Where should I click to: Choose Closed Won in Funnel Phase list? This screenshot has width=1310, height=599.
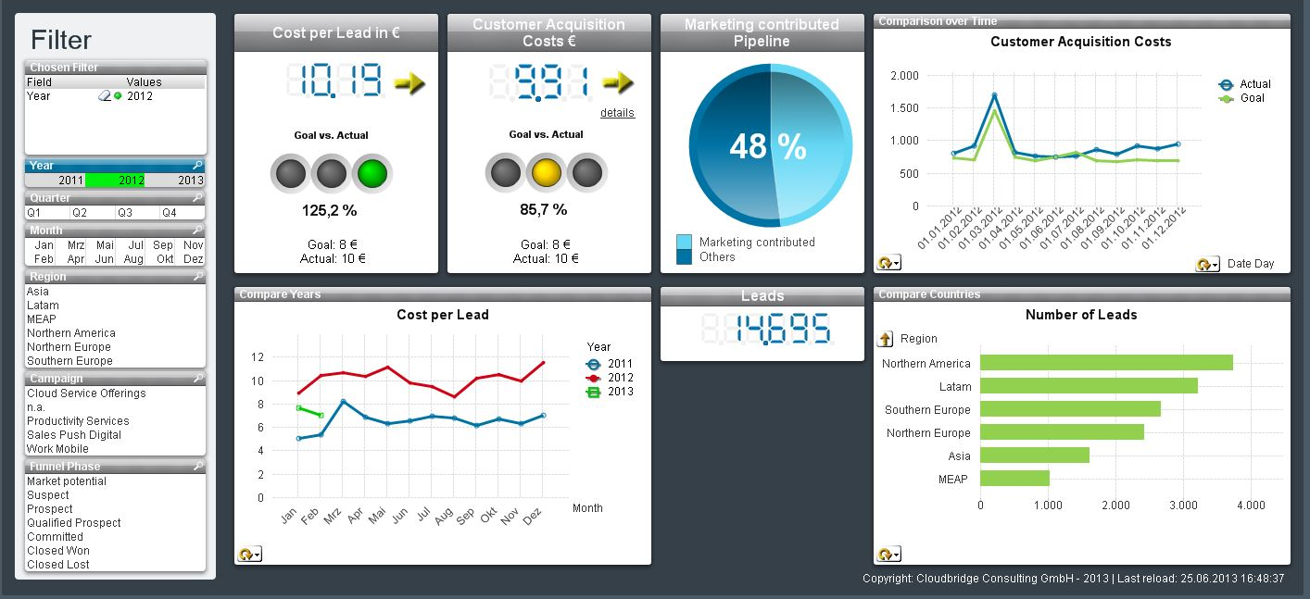58,551
